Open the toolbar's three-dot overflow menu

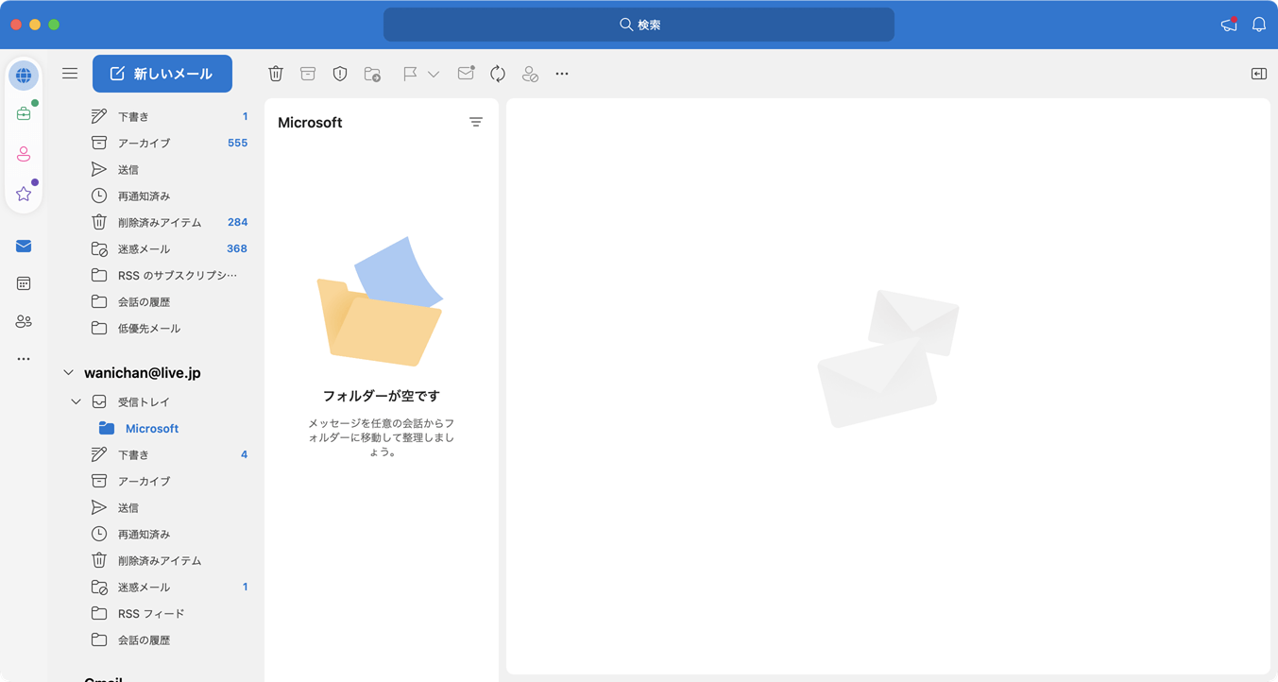tap(562, 74)
